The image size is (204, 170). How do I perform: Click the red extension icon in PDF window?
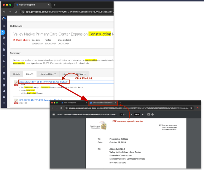[x=197, y=108]
